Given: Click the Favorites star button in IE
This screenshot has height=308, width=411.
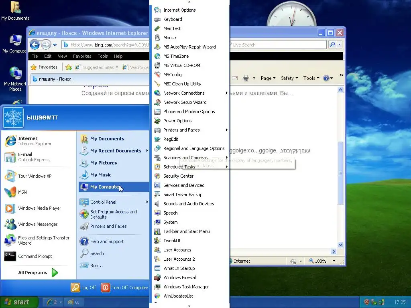Looking at the screenshot, I should (44, 67).
